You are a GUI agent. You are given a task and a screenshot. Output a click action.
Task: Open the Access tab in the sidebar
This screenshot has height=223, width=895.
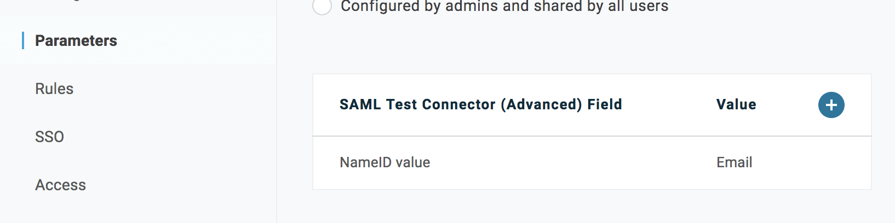click(60, 185)
